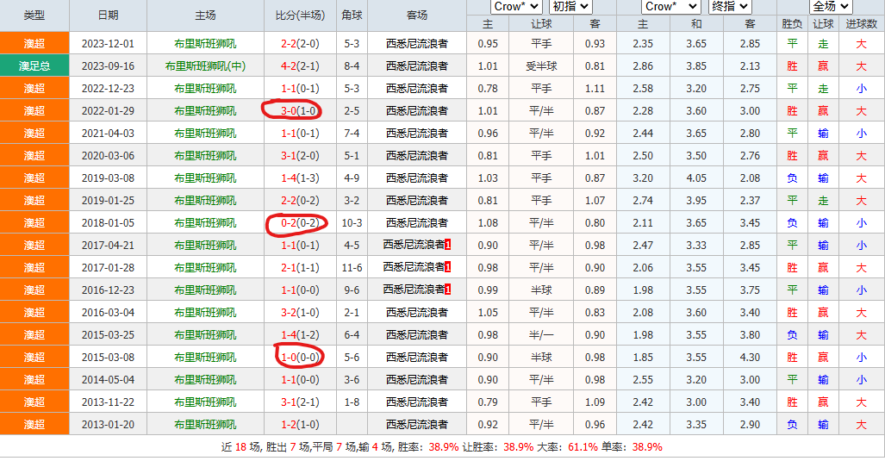Click handicap 半/一 on 2015-03-25 row

click(541, 334)
